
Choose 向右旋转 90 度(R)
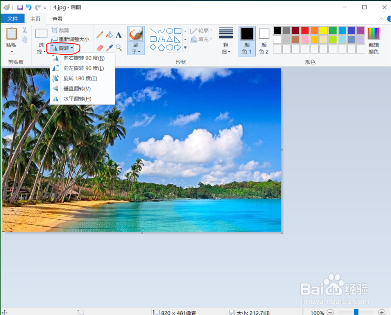coord(83,58)
